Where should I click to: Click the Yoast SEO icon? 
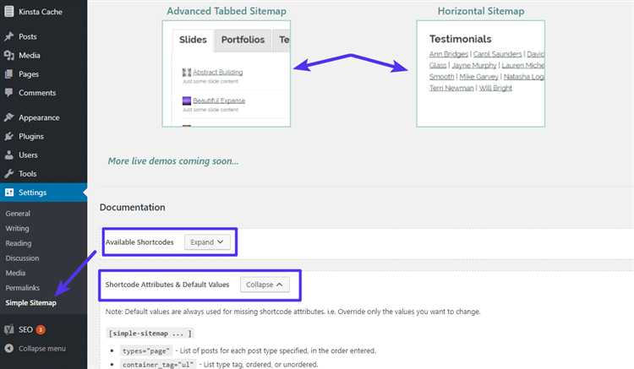pos(9,330)
